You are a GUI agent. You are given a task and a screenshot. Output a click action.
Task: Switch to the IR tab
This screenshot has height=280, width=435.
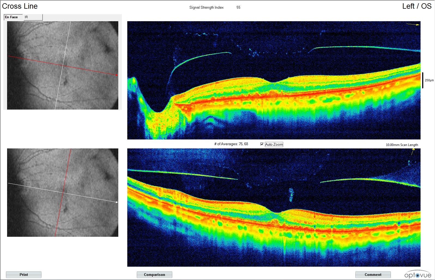tap(33, 17)
